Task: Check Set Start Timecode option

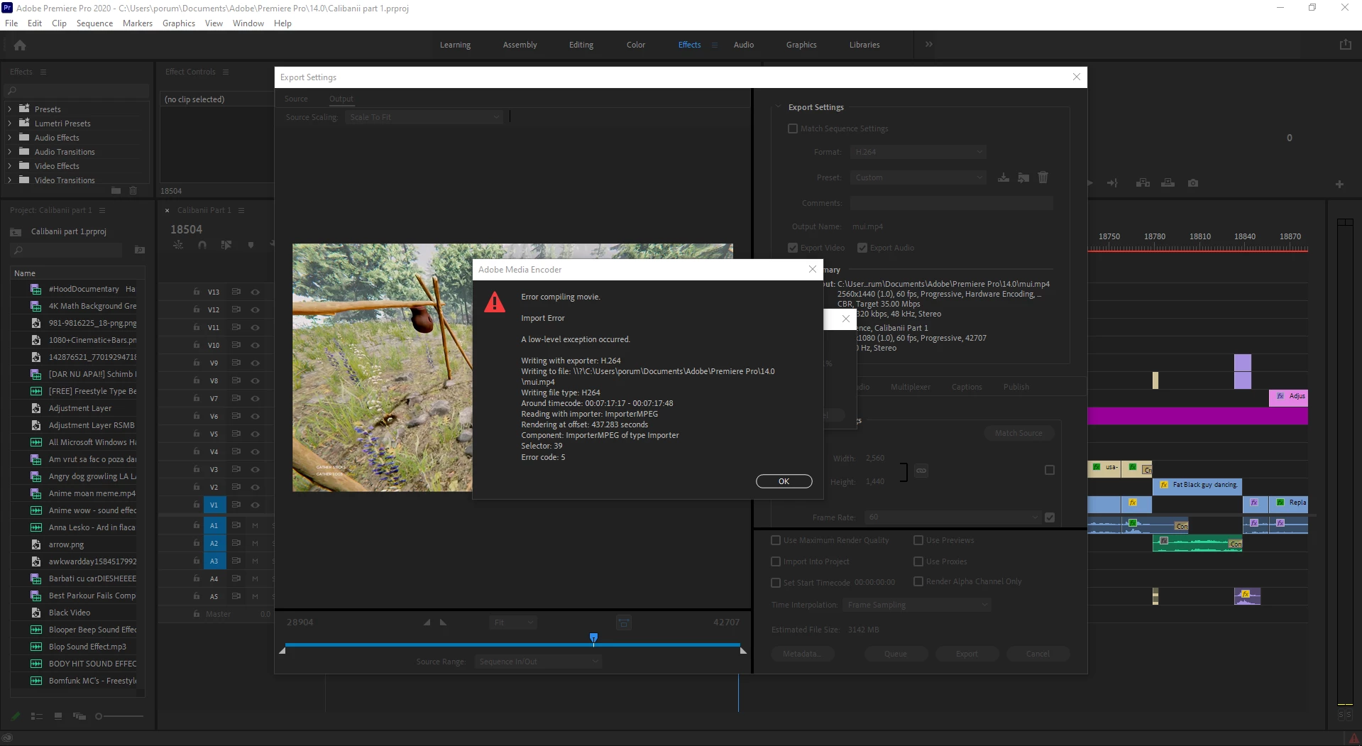Action: click(x=776, y=583)
